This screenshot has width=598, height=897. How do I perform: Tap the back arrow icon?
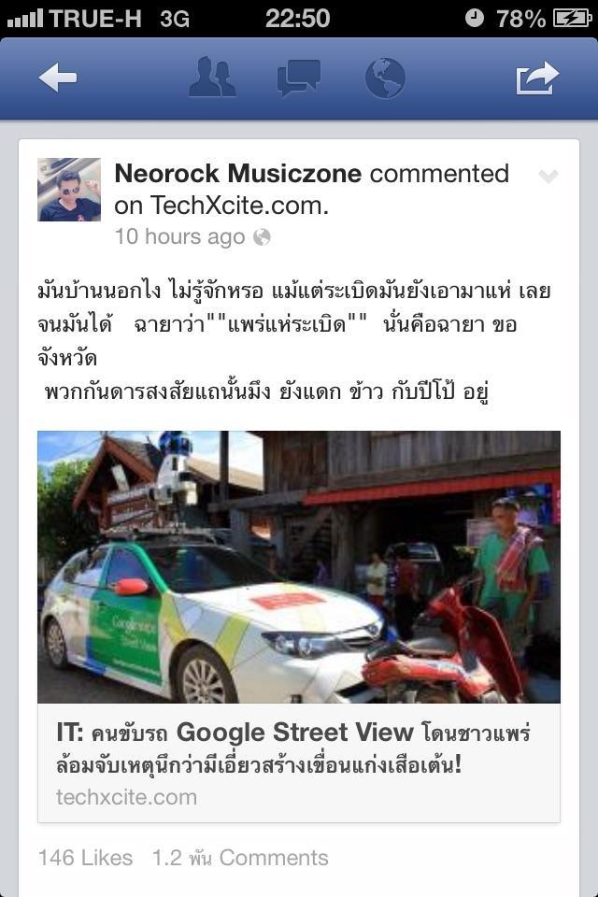(x=58, y=78)
